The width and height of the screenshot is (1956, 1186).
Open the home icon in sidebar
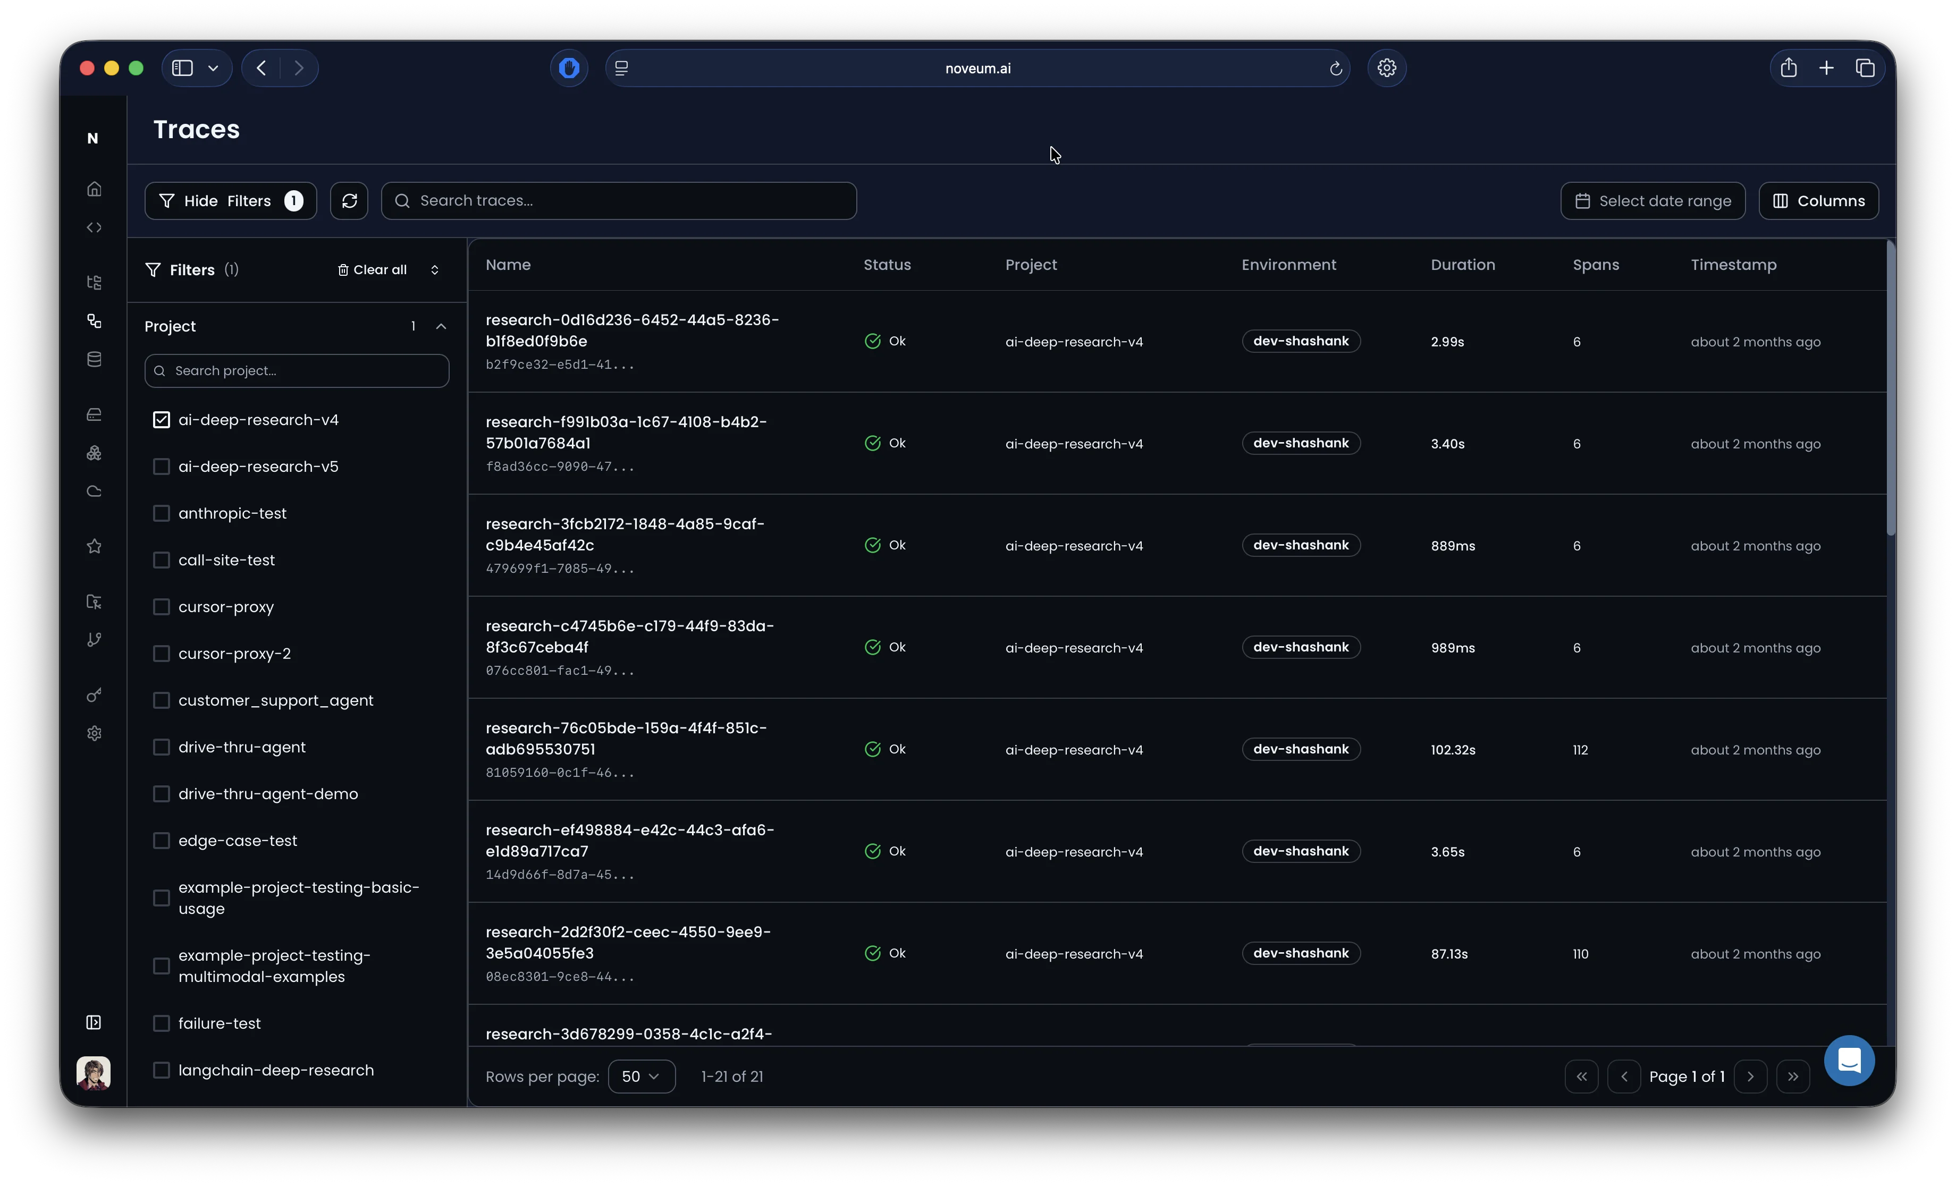click(x=94, y=189)
